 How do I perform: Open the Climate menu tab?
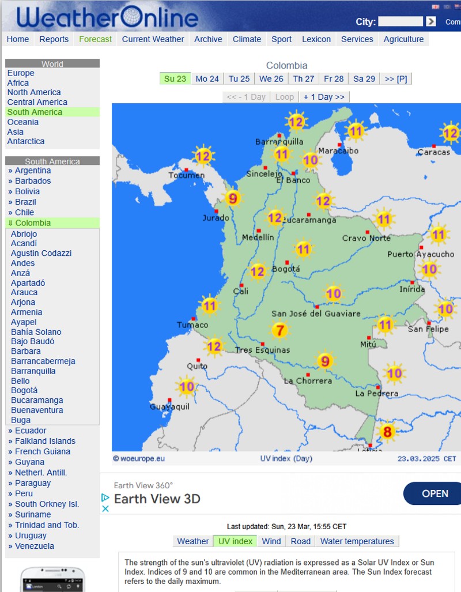click(x=247, y=39)
